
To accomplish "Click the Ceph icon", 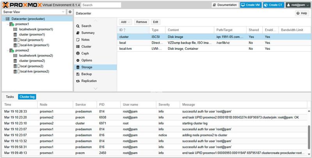I will point(78,53).
